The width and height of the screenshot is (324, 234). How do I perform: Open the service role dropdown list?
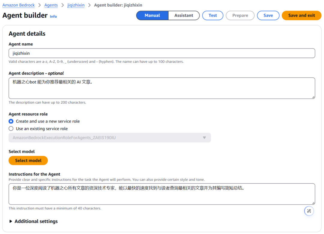pyautogui.click(x=110, y=138)
